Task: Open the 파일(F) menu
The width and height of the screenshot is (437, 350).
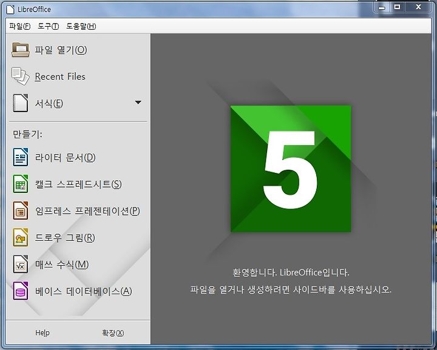Action: point(19,26)
